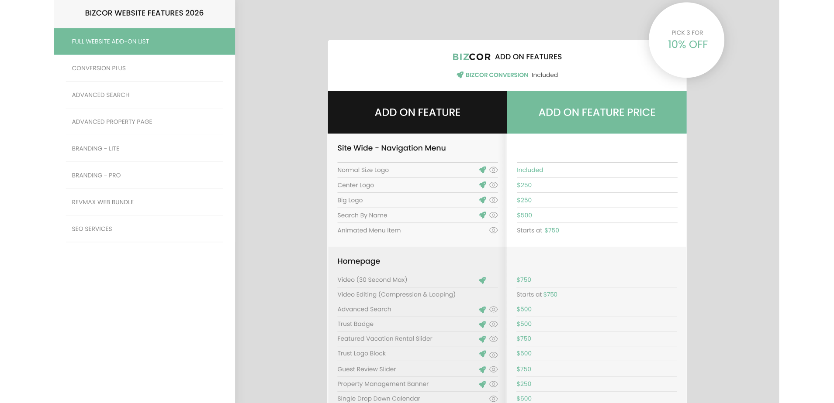
Task: Click Featured Vacation Rental Slider feature name
Action: coord(385,339)
